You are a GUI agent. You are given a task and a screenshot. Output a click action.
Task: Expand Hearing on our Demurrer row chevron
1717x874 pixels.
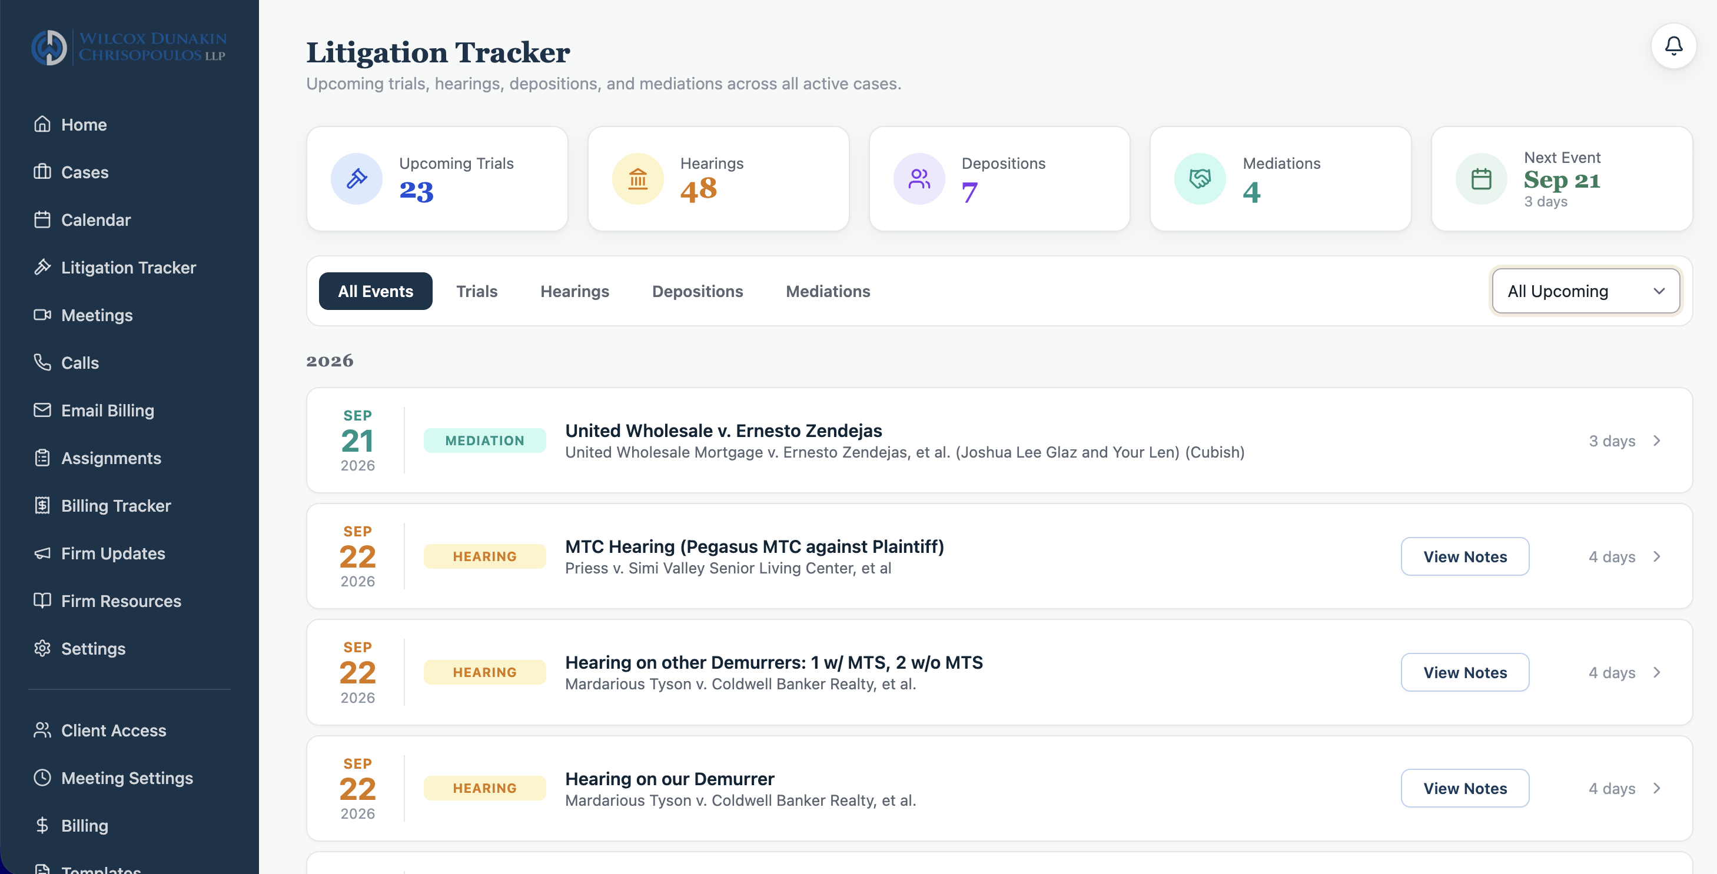(x=1657, y=789)
